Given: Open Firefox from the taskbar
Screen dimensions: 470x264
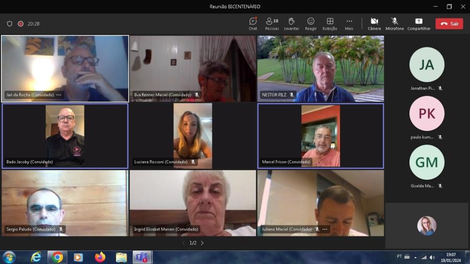Looking at the screenshot, I should pos(100,257).
